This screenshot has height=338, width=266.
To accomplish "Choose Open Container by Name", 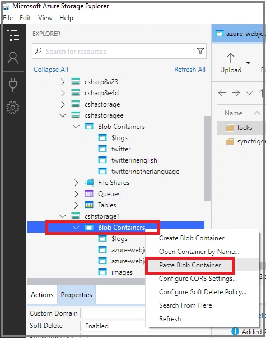I will [202, 251].
